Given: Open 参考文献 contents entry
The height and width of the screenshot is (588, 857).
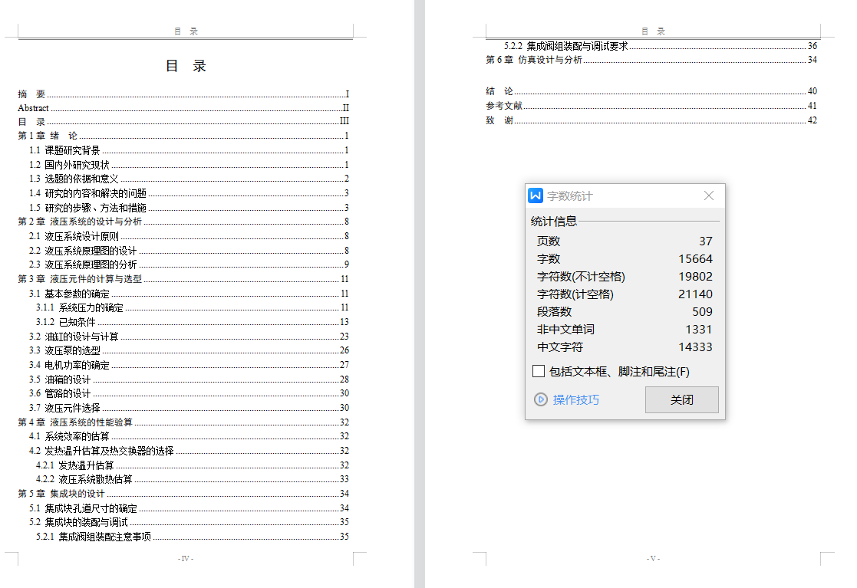Looking at the screenshot, I should tap(651, 106).
